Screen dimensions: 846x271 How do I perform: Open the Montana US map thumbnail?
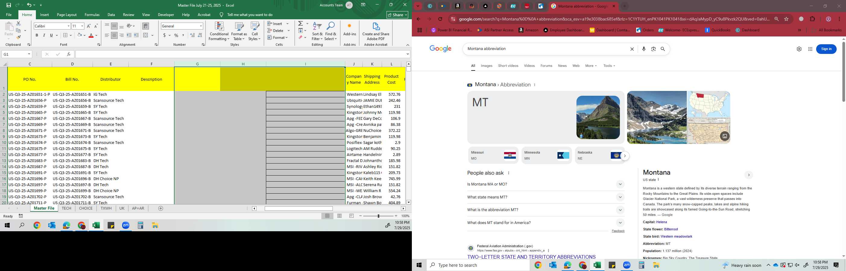tap(709, 104)
